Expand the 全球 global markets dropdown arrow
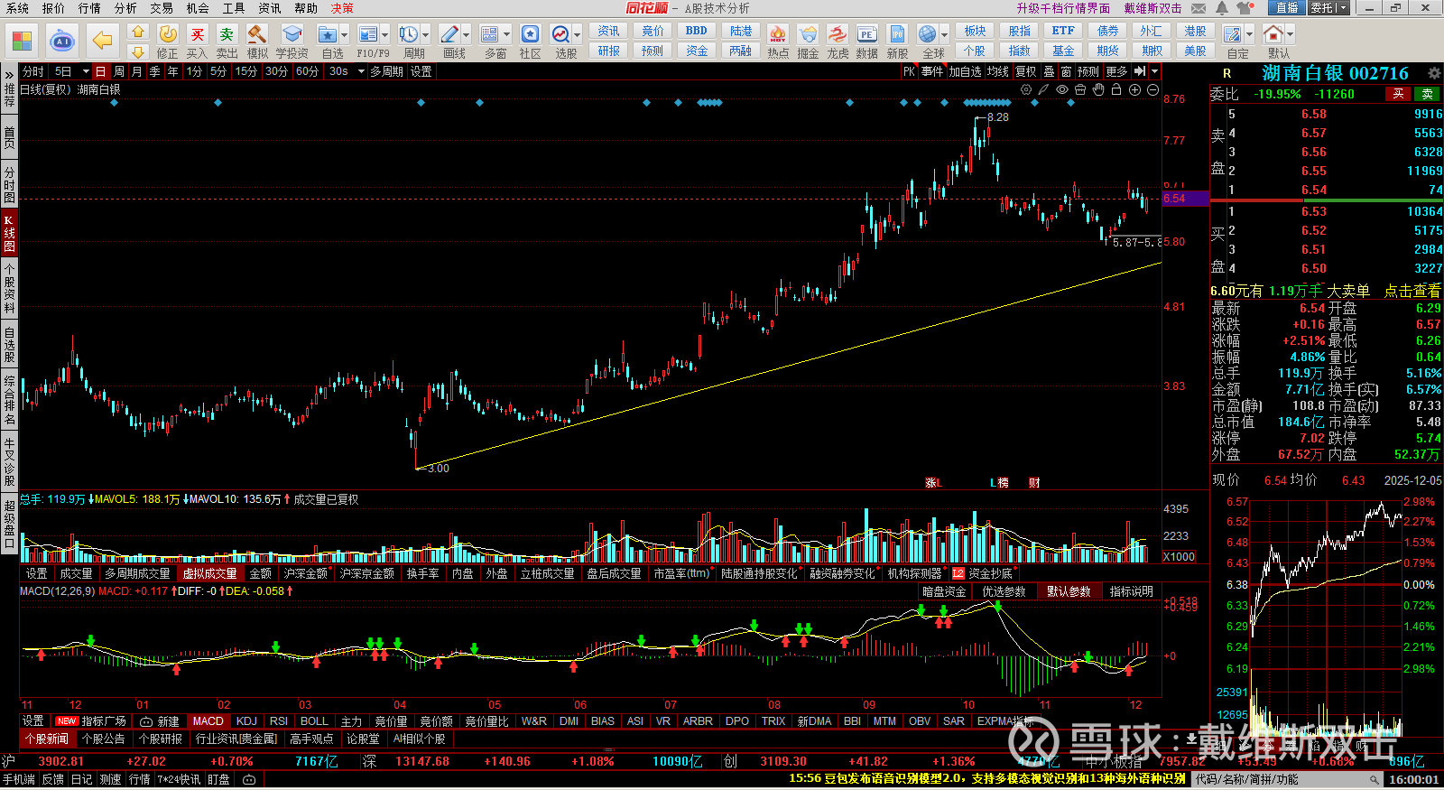1444x790 pixels. (x=945, y=35)
